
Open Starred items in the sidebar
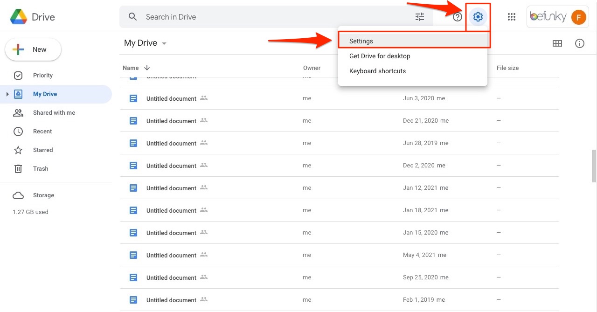[x=43, y=150]
